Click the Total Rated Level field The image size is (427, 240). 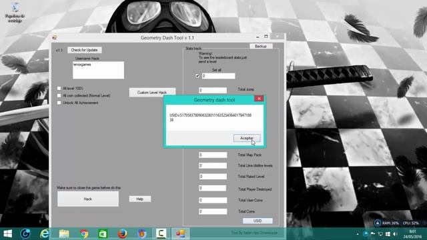click(x=213, y=177)
